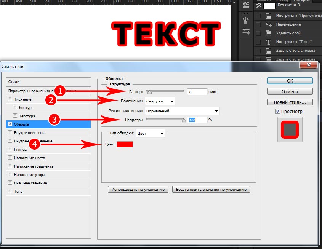Click the Перемещение move-tool history icon

coord(269,24)
